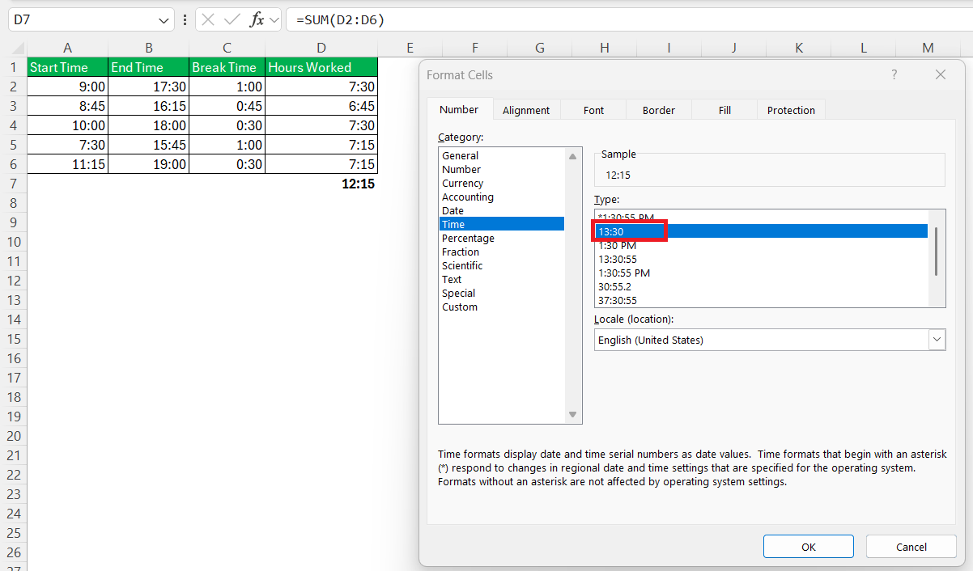
Task: Expand the Name Box dropdown arrow
Action: coord(164,20)
